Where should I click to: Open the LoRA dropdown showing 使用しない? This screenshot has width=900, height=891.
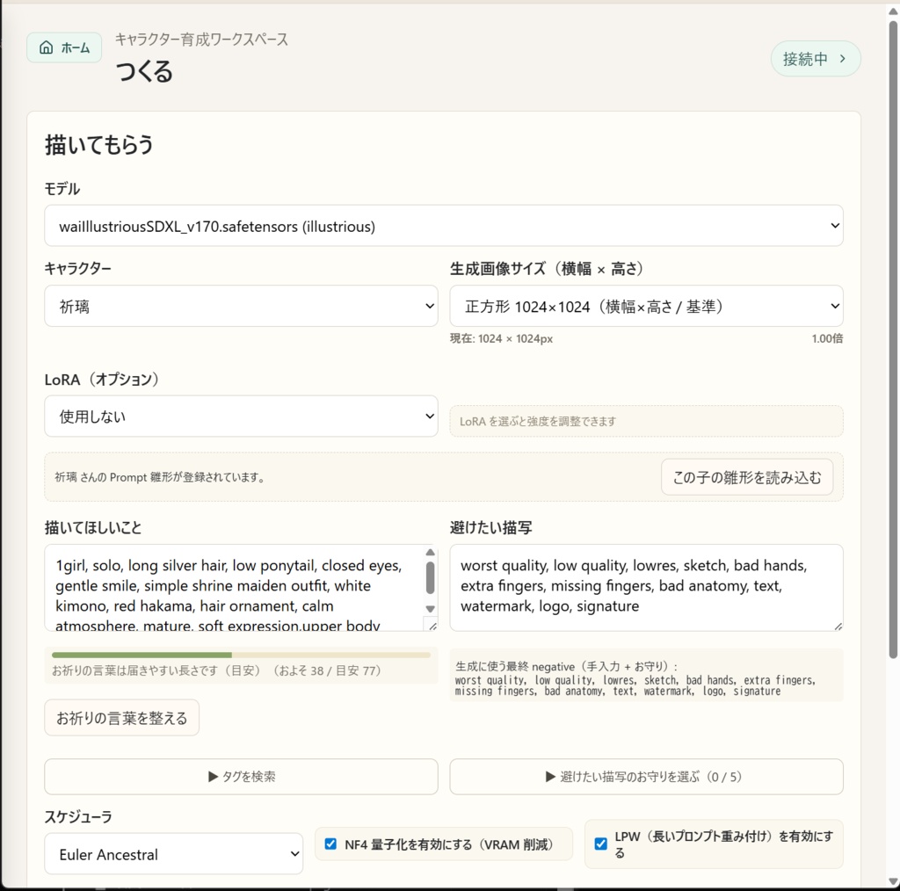pos(241,417)
